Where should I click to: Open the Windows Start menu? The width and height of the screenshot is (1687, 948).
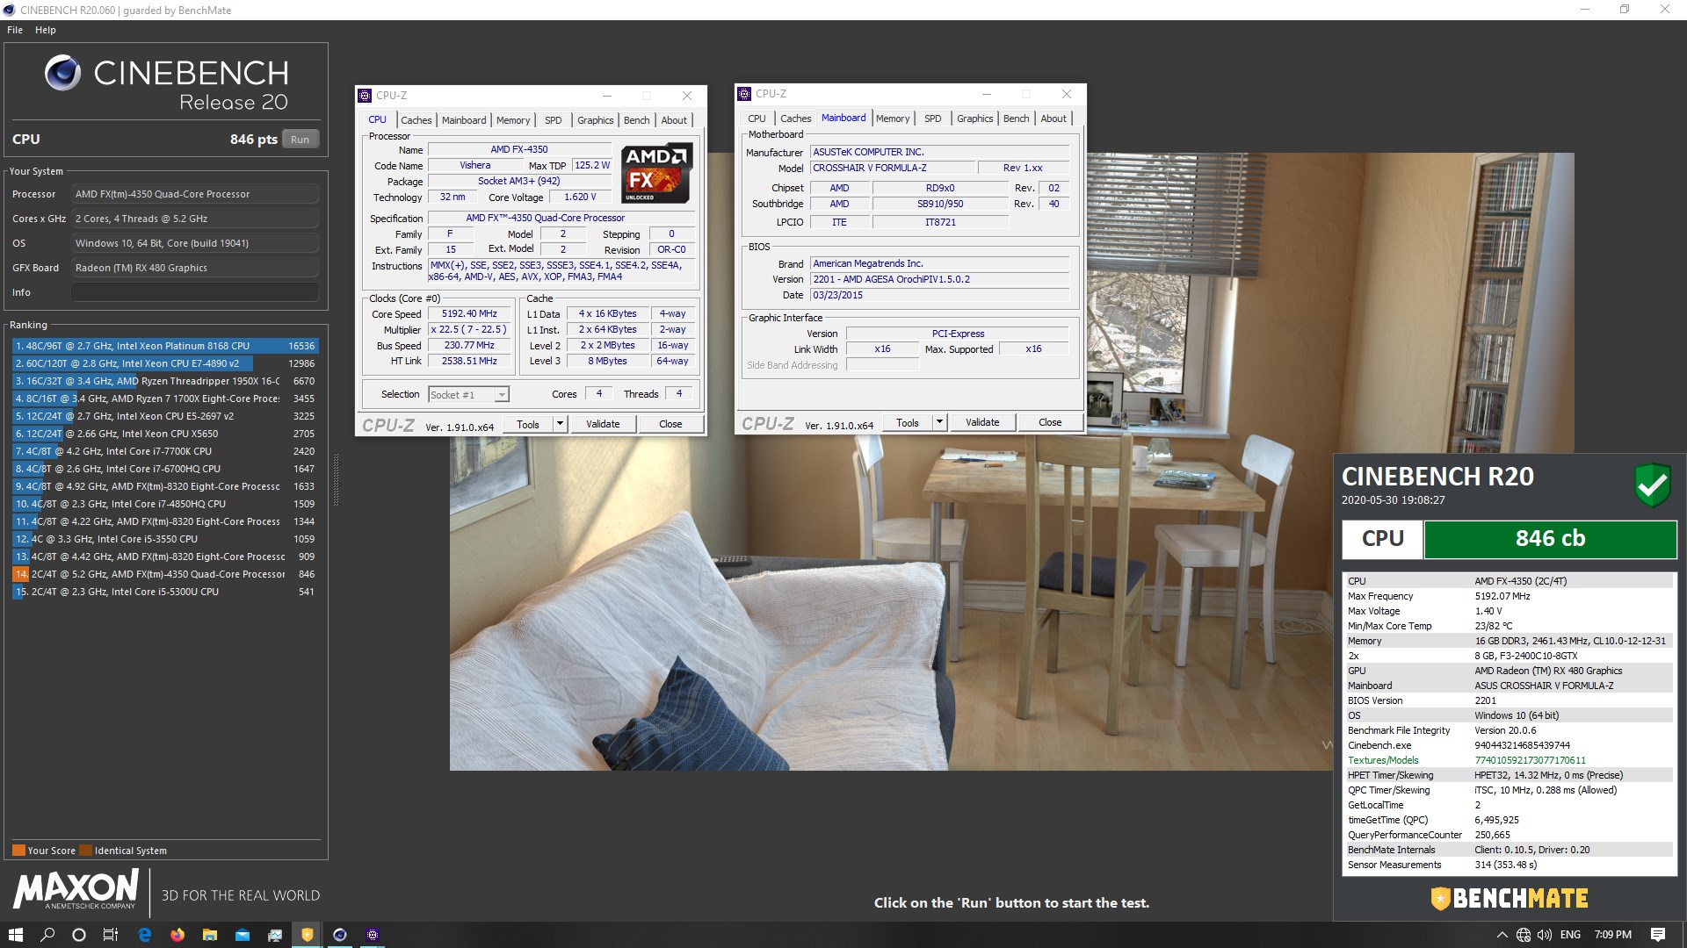coord(15,935)
